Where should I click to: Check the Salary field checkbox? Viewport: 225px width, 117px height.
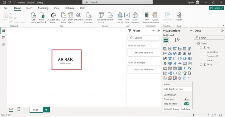pyautogui.click(x=201, y=64)
